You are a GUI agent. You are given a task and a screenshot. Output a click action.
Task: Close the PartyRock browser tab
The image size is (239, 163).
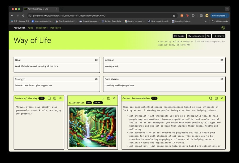tap(56, 9)
